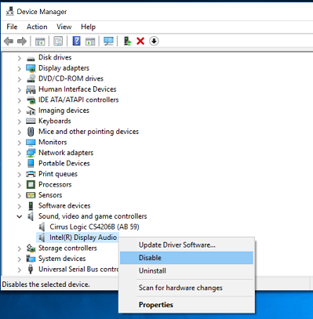Screen dimensions: 313x319
Task: Expand the Network adapters category
Action: [20, 153]
